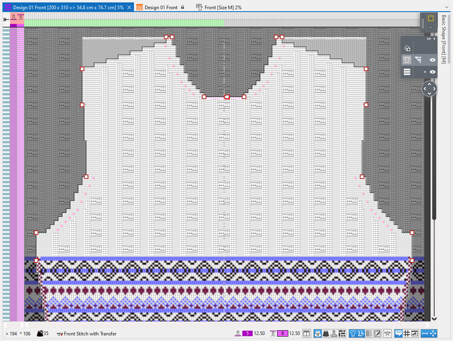Open the tab list dropdown arrow at top right
The width and height of the screenshot is (453, 341).
click(x=447, y=7)
